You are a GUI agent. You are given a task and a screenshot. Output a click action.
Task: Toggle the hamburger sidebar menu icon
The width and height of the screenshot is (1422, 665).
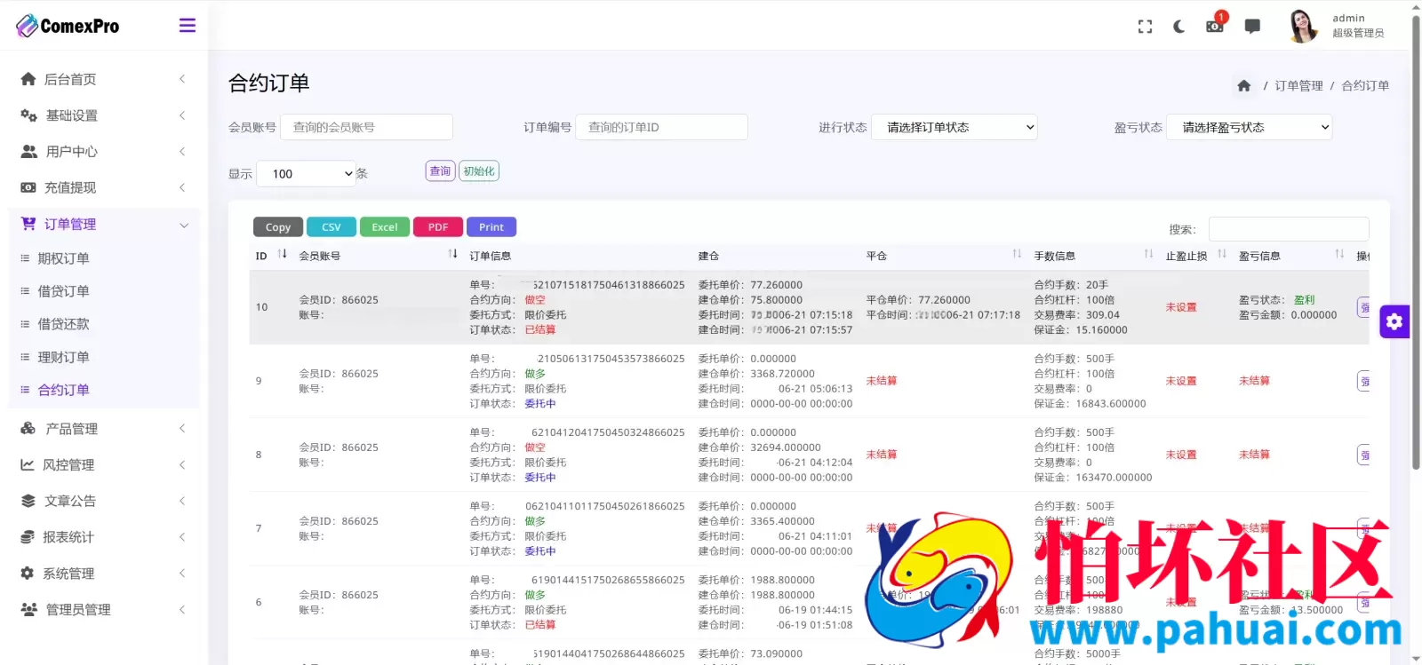pyautogui.click(x=187, y=26)
